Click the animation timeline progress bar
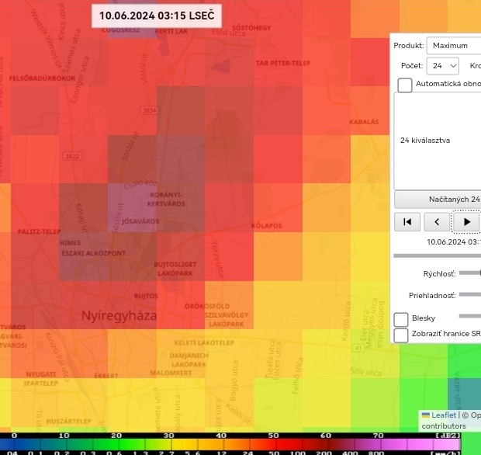The height and width of the screenshot is (455, 481). 438,255
